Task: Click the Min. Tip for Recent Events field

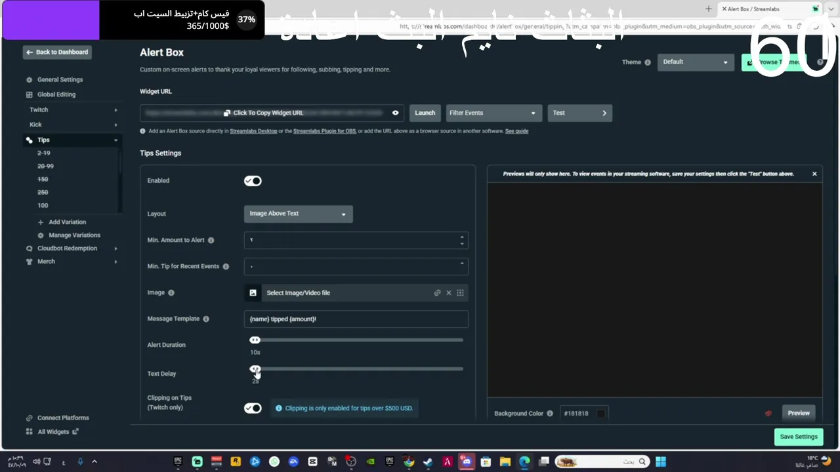Action: coord(356,266)
